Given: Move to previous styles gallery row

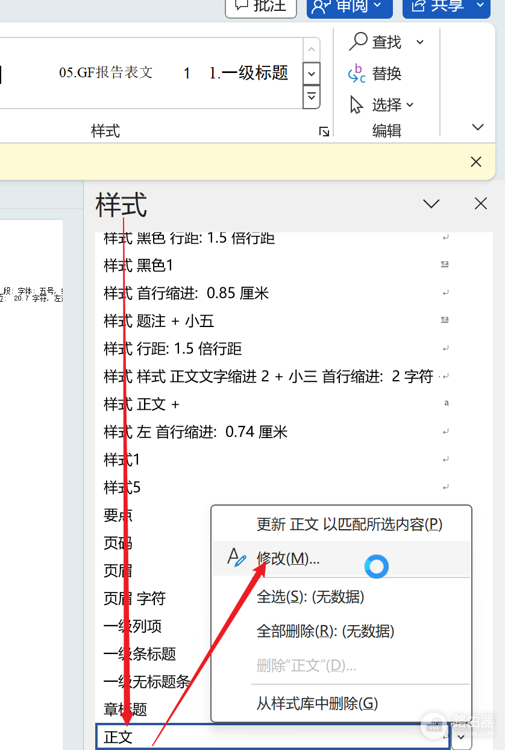Looking at the screenshot, I should [312, 49].
